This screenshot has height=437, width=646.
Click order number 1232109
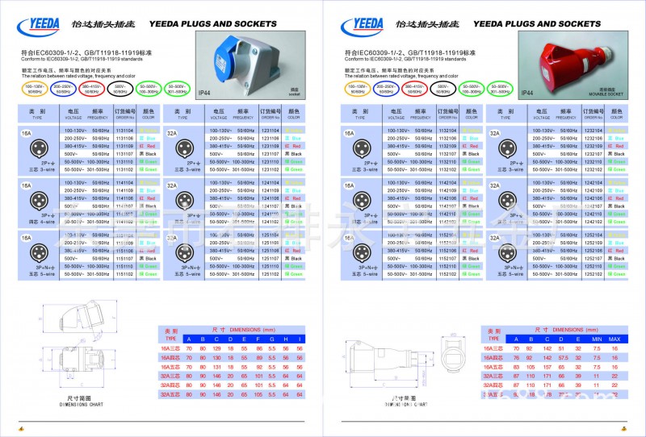(x=594, y=146)
